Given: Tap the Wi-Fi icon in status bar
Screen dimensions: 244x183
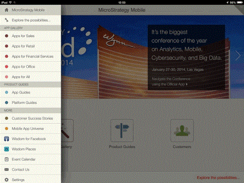Looking at the screenshot, I should click(10, 2).
